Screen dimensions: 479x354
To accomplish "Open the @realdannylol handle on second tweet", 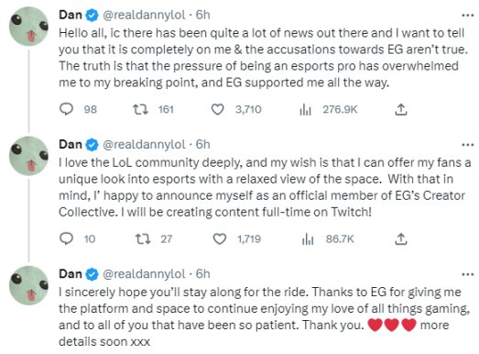I will (x=144, y=144).
